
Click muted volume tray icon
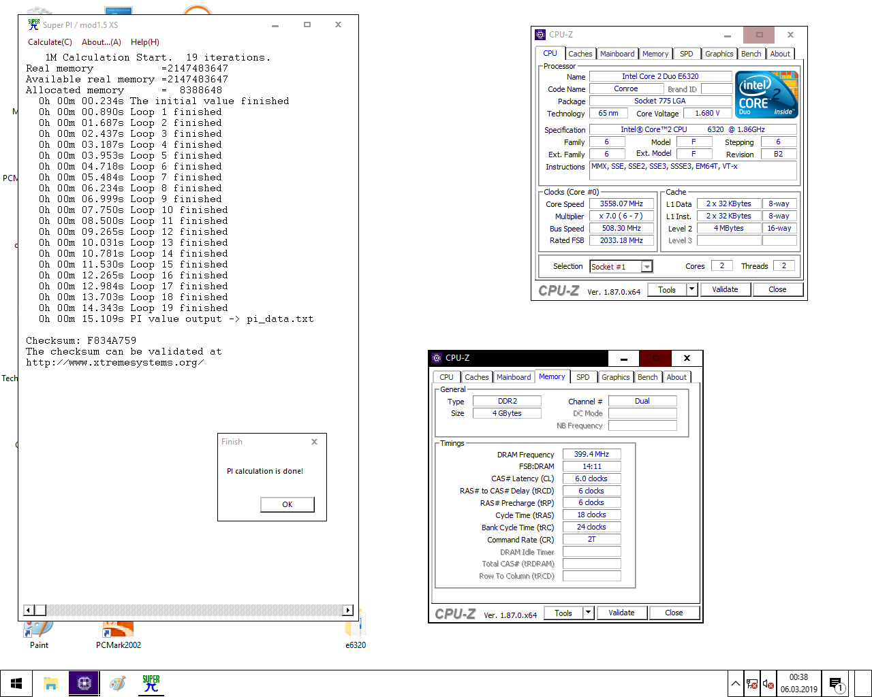pos(768,683)
